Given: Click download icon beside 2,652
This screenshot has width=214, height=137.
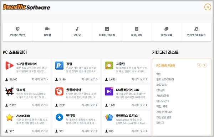Looking at the screenshot, I should tap(106, 79).
